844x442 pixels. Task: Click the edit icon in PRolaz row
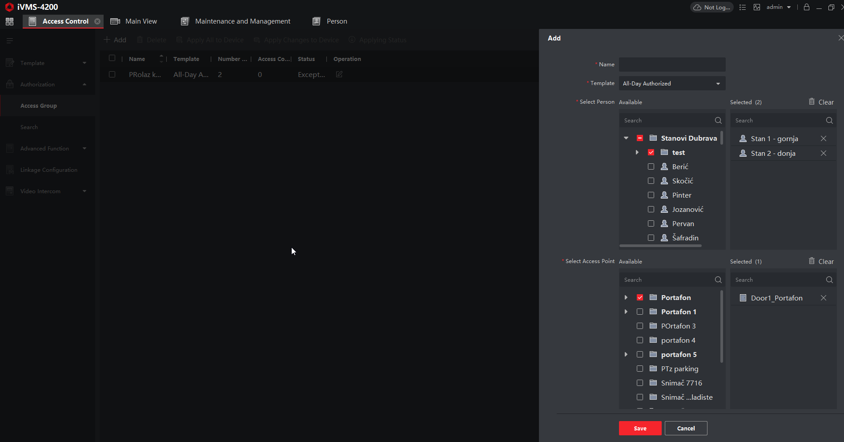(339, 75)
